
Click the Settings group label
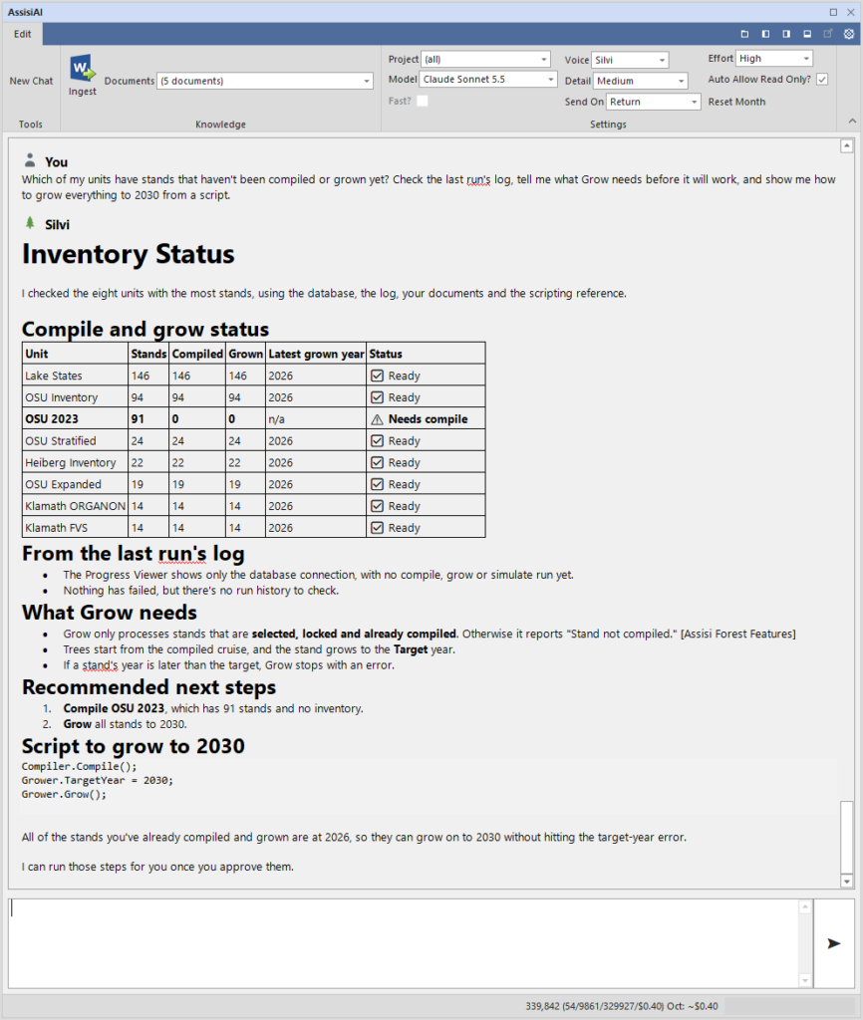(x=608, y=125)
